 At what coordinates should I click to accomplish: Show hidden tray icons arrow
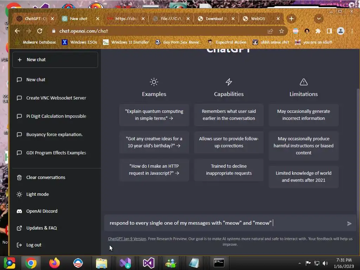pos(300,263)
